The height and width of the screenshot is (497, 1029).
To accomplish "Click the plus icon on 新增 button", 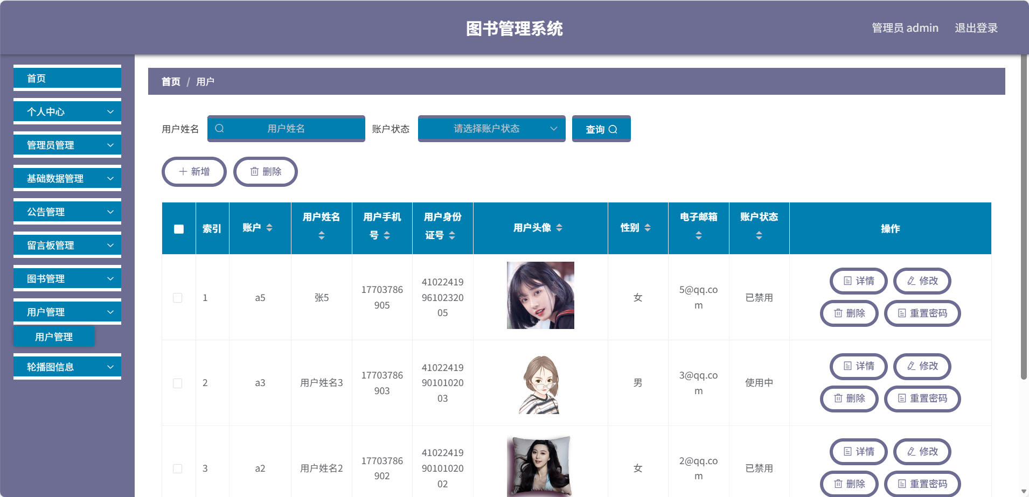I will [183, 171].
